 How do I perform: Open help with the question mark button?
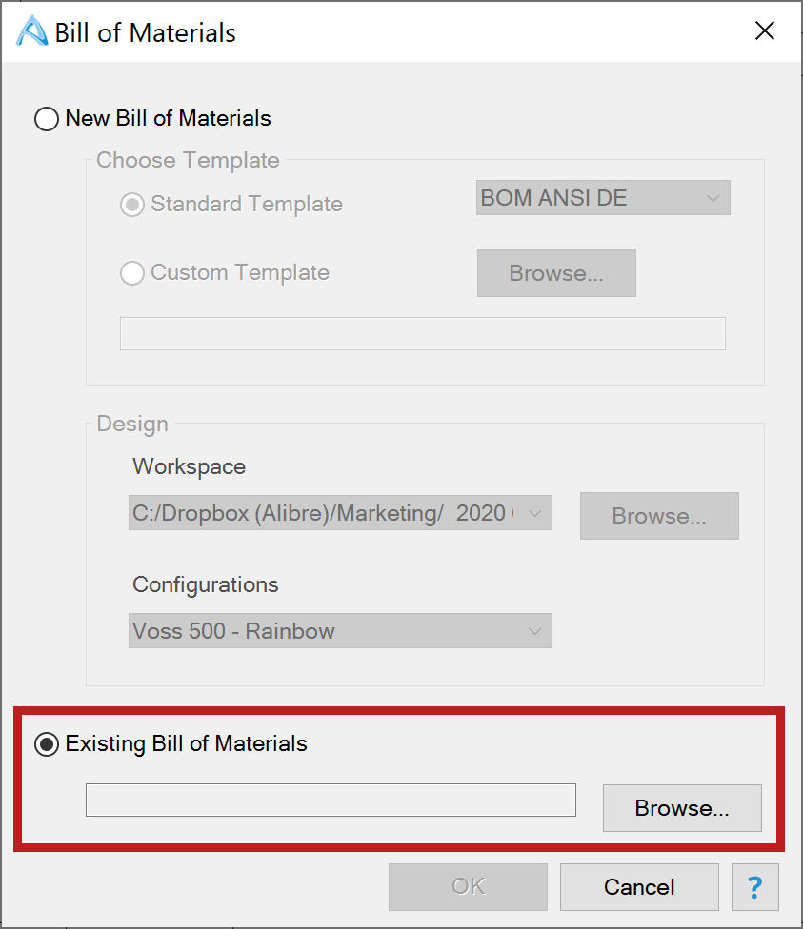click(754, 887)
